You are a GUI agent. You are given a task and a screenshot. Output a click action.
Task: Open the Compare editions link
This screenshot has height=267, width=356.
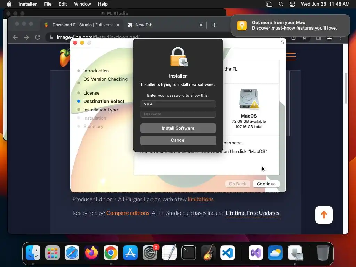pyautogui.click(x=128, y=213)
